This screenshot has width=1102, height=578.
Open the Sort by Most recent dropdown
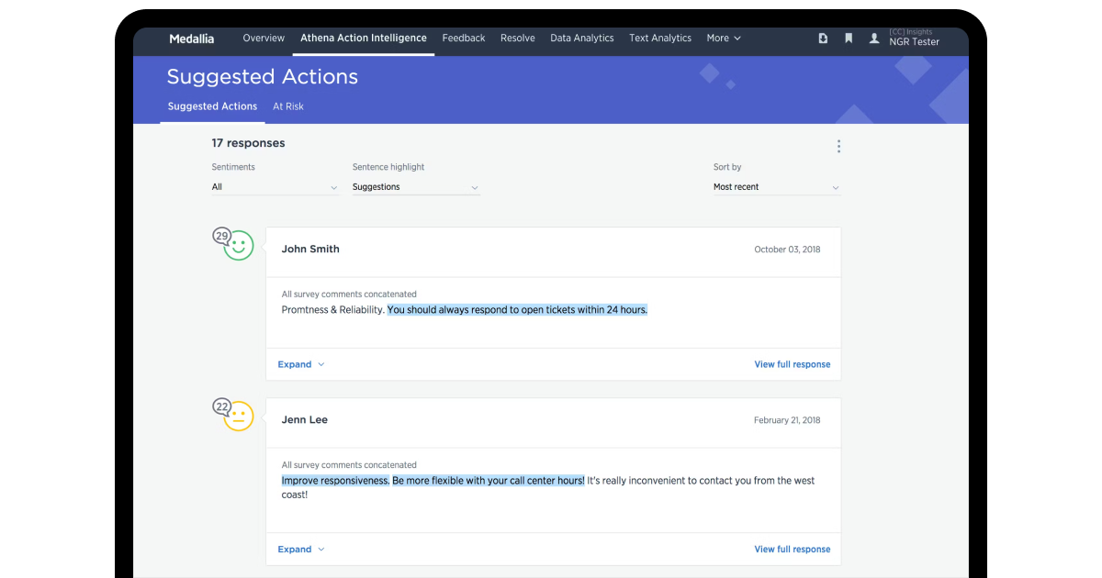click(777, 187)
